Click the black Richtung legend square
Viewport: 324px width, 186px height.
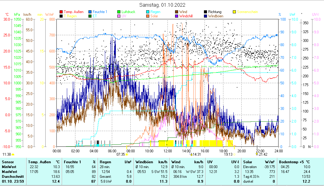click(x=206, y=12)
